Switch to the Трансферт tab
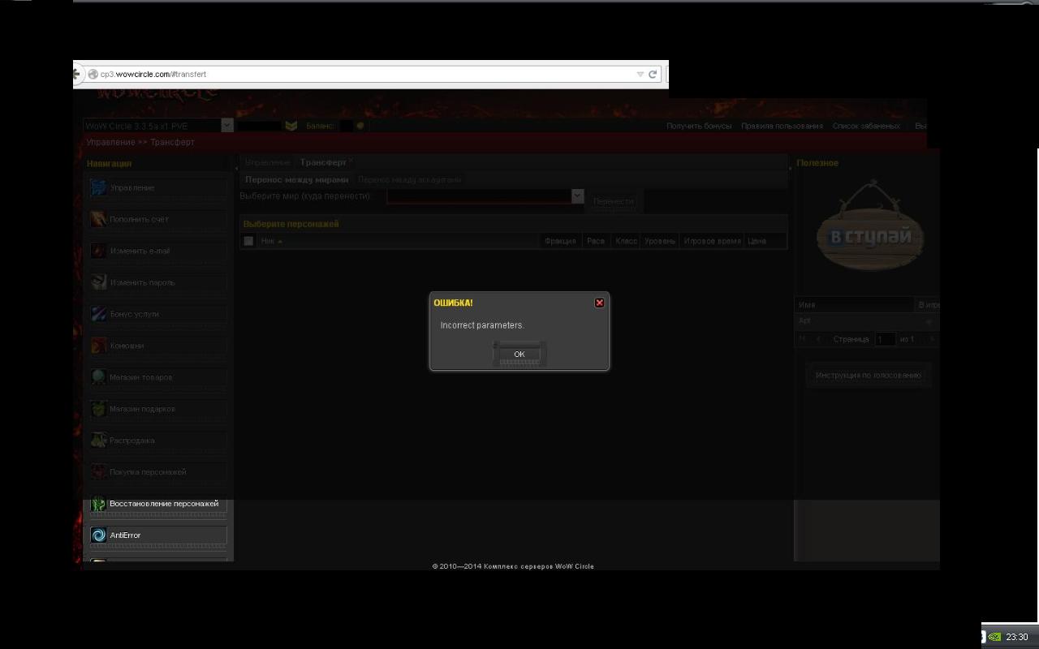This screenshot has width=1039, height=649. (323, 163)
